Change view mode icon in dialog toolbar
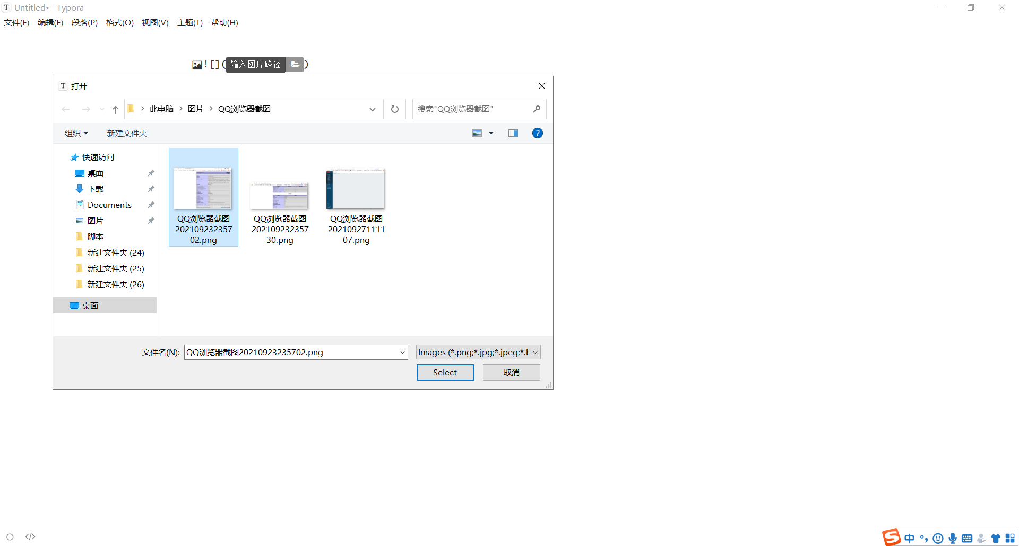This screenshot has width=1019, height=546. (x=477, y=133)
